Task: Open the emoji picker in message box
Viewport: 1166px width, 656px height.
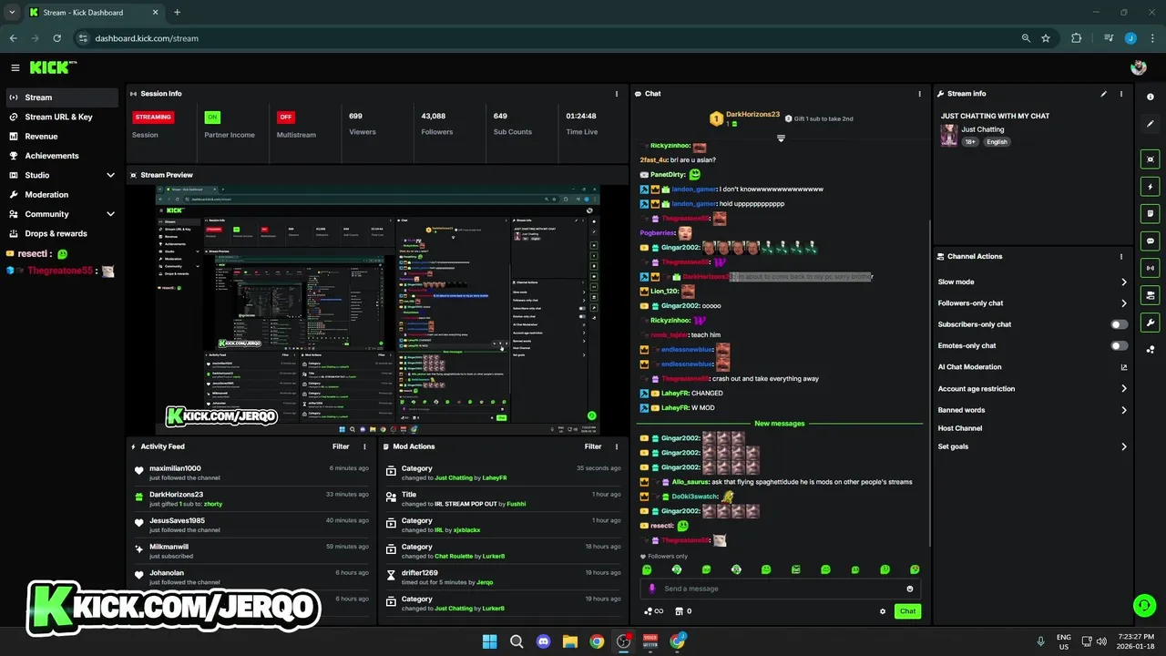Action: click(909, 589)
